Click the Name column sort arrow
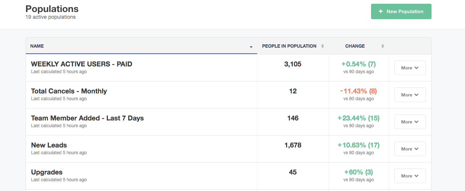Screen dimensions: 465x191 251,47
